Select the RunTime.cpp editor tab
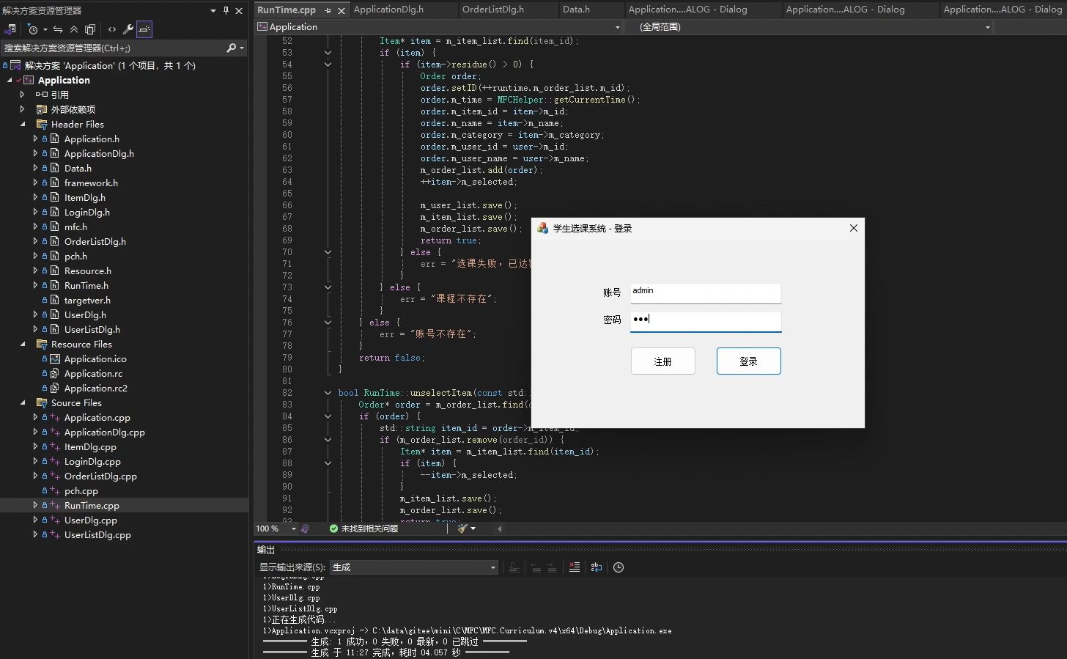The width and height of the screenshot is (1067, 659). [287, 10]
